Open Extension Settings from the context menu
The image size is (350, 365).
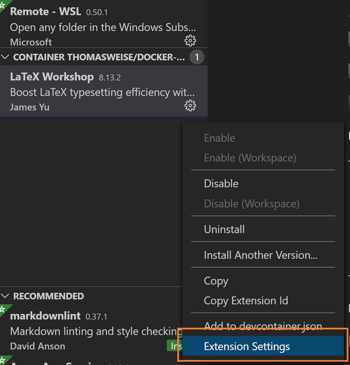click(x=263, y=346)
